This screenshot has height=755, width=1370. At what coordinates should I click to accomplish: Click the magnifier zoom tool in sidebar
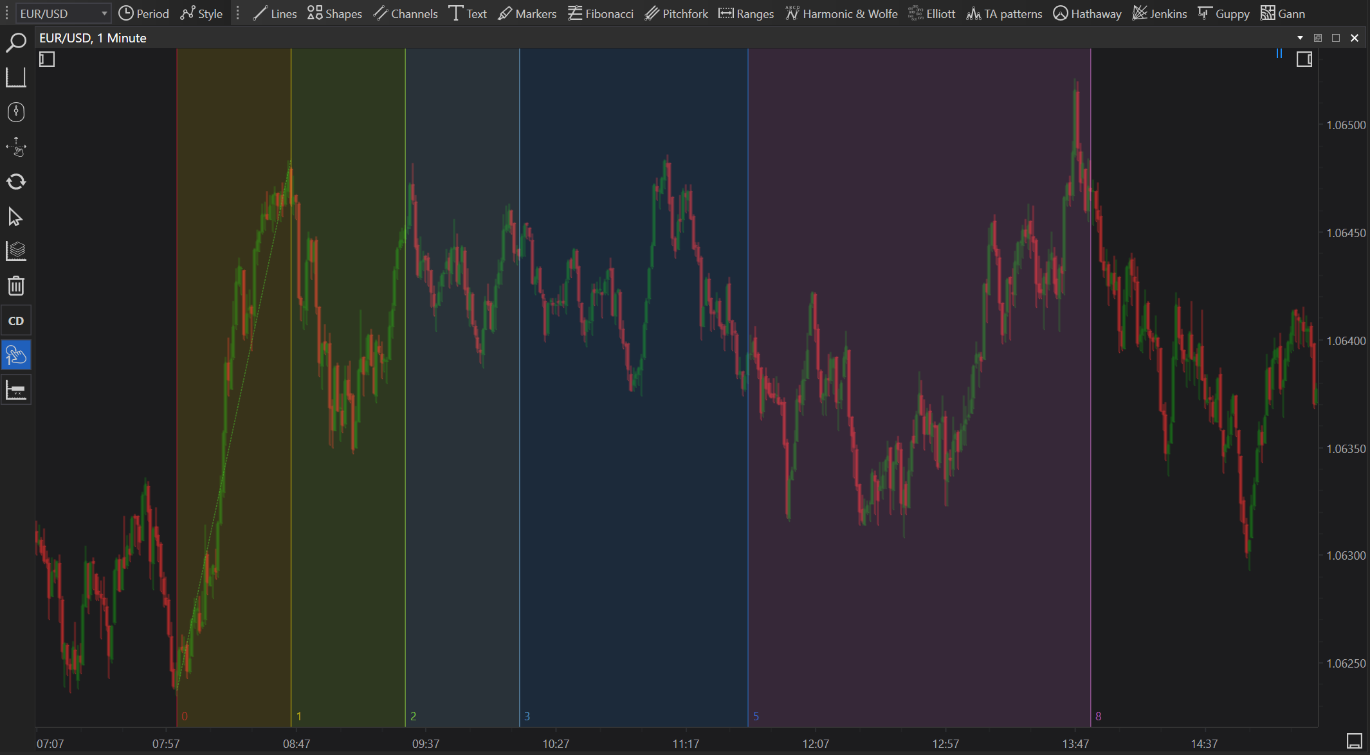coord(15,43)
